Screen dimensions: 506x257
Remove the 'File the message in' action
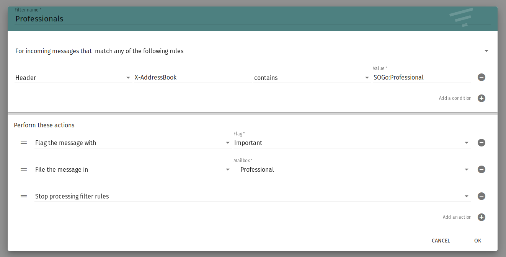pyautogui.click(x=482, y=169)
